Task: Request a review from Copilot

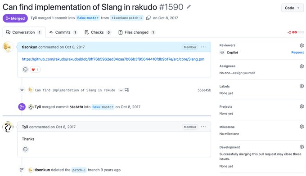Action: pos(297,53)
